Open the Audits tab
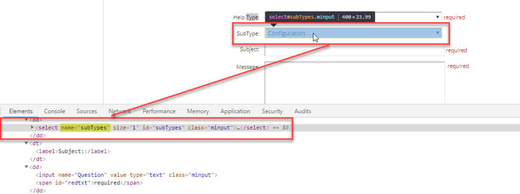 pyautogui.click(x=303, y=111)
